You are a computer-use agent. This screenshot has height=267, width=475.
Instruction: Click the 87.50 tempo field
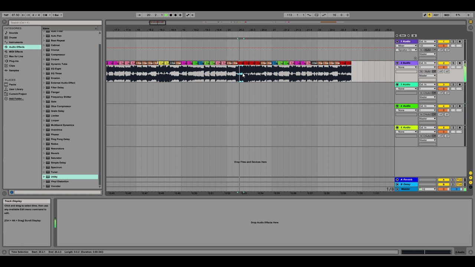click(16, 15)
